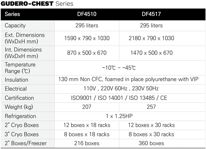Click external dimensions 2180 x 790 x 1030
The image size is (206, 149).
pos(151,38)
